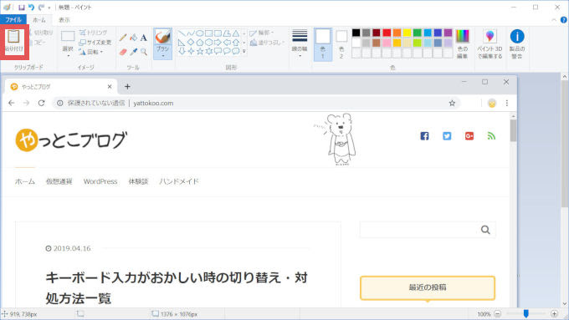Click the Undo arrow in title bar

[x=31, y=8]
